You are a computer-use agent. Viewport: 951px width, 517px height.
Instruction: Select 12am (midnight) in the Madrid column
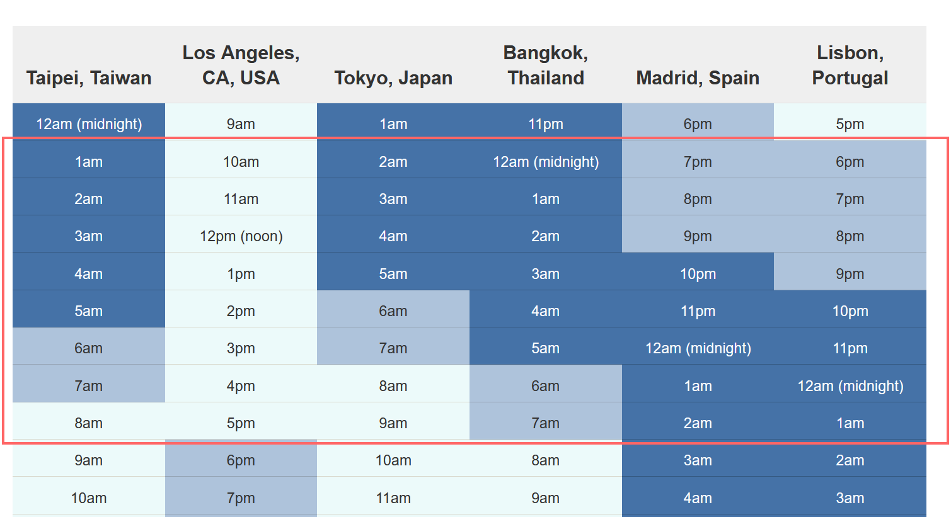point(698,348)
